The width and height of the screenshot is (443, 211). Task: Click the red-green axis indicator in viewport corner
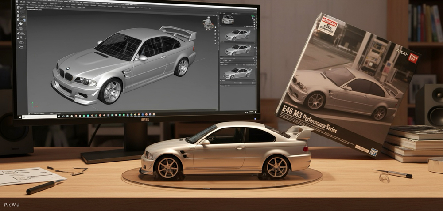click(x=34, y=105)
